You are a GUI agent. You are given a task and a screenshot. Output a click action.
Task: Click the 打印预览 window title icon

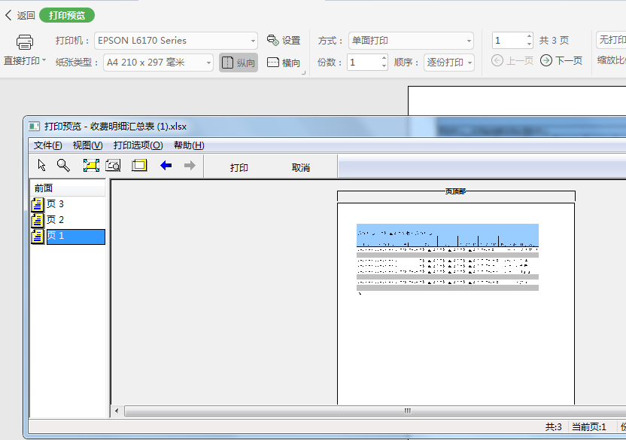click(35, 127)
